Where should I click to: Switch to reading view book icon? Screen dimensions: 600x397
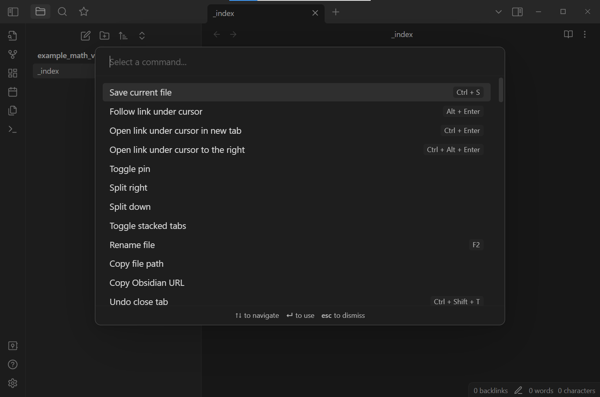568,34
